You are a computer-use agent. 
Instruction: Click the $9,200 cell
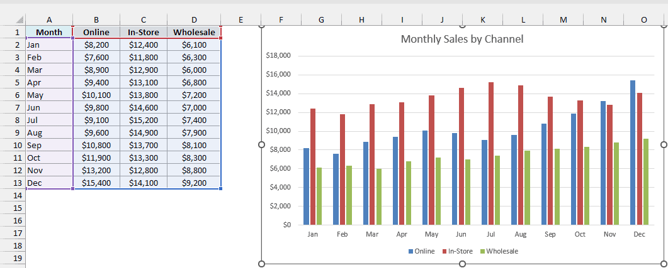[195, 183]
